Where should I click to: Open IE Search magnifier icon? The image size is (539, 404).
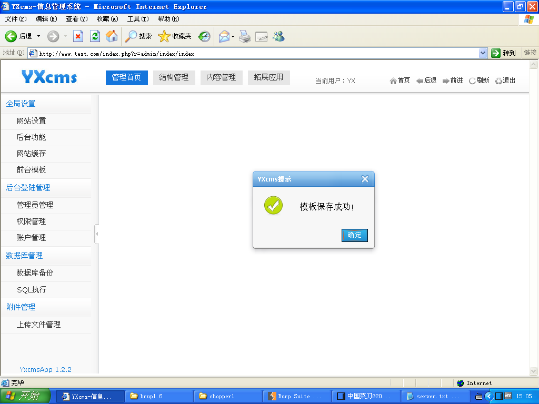[131, 36]
